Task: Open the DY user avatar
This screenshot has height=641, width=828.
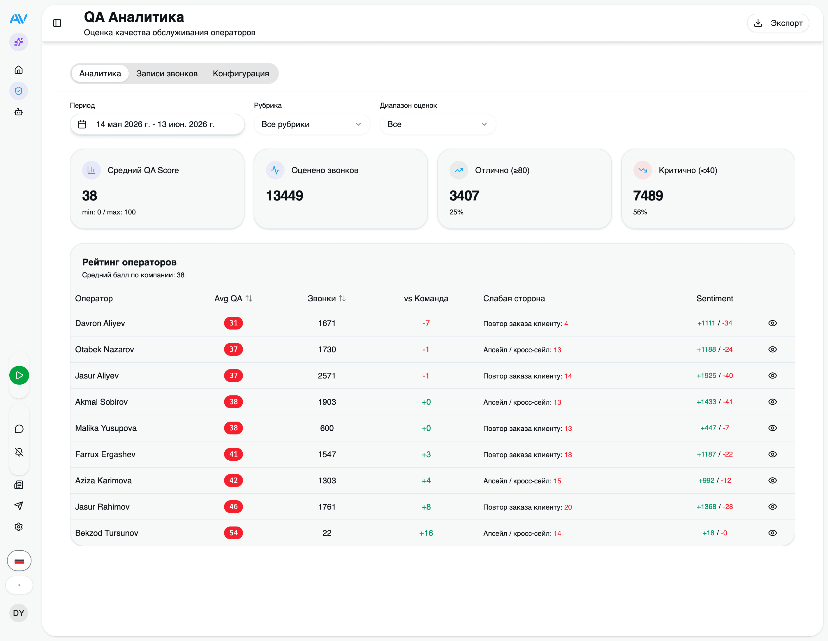Action: click(19, 613)
